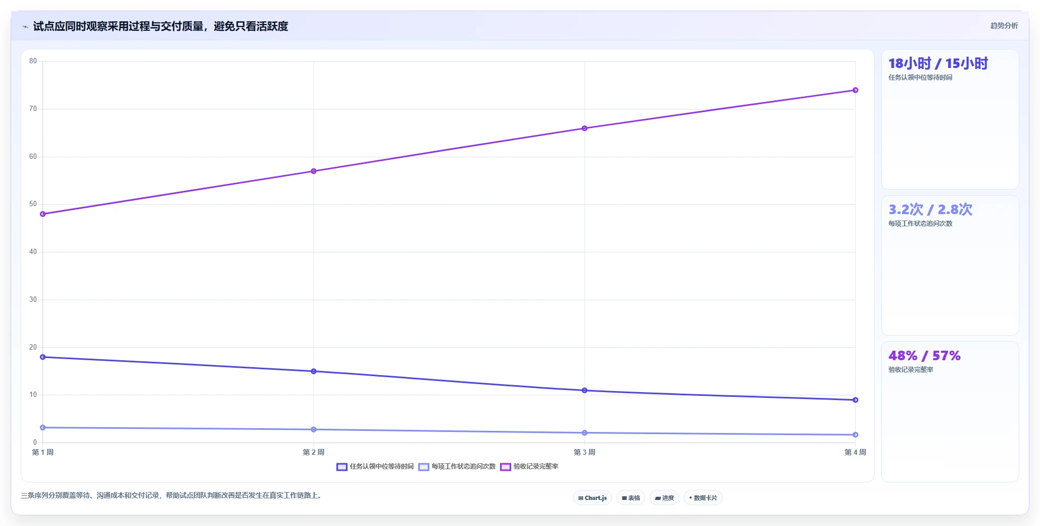Click the y-axis label 10
The width and height of the screenshot is (1040, 526).
[33, 395]
